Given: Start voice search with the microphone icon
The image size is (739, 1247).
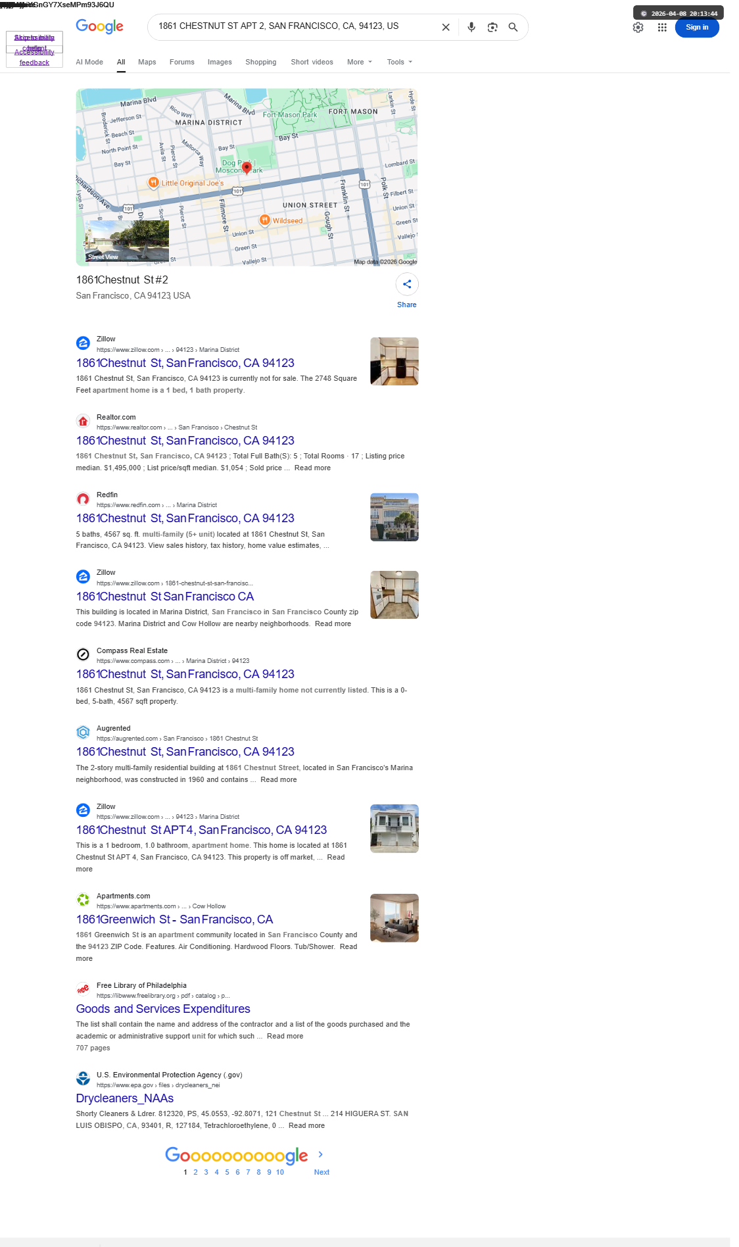Looking at the screenshot, I should pos(471,27).
